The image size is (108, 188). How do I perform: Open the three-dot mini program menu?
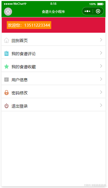87,11
